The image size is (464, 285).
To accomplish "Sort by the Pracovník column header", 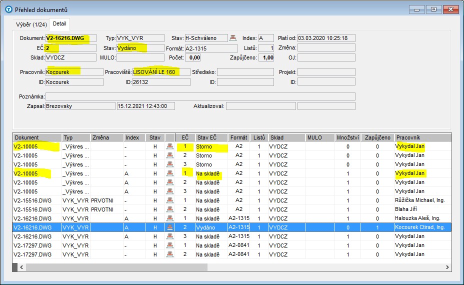I will (422, 137).
